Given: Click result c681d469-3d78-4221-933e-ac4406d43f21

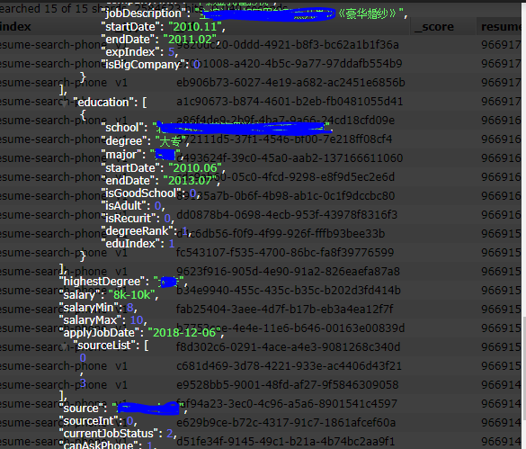Looking at the screenshot, I should (x=289, y=365).
